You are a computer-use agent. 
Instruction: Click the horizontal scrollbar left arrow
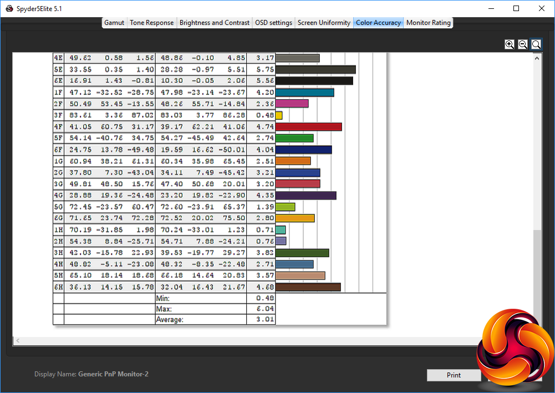(x=17, y=340)
